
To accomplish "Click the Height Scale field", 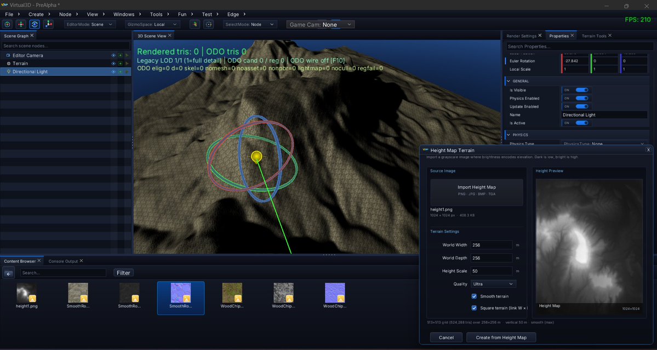I will click(491, 271).
